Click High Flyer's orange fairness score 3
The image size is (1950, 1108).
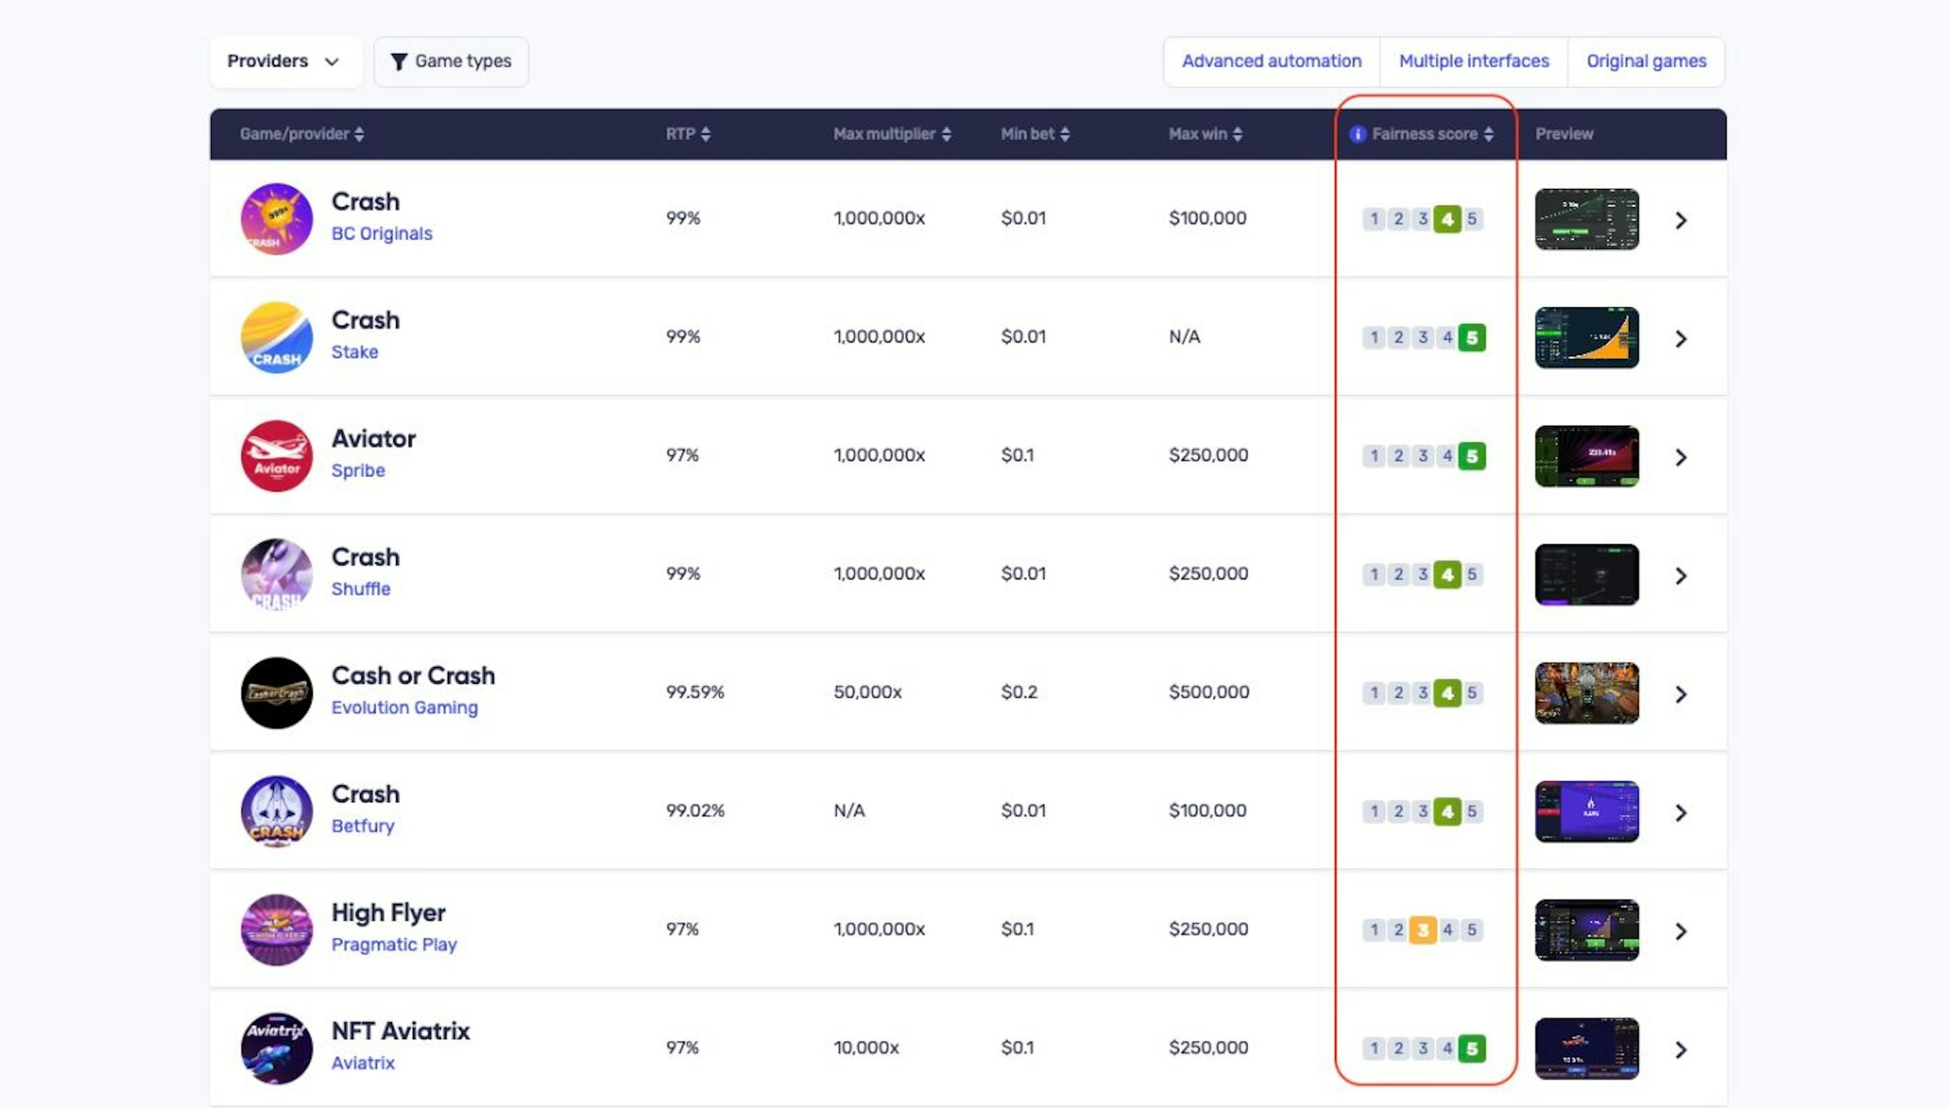click(x=1422, y=929)
